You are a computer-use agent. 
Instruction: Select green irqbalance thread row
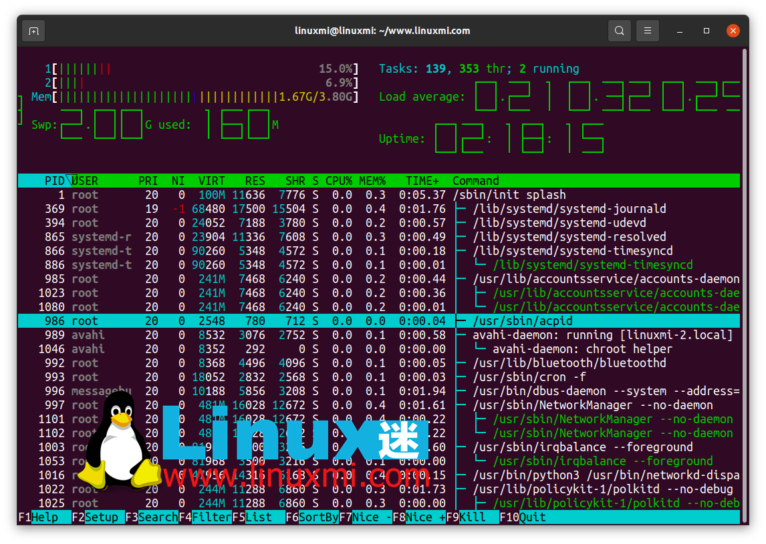[379, 461]
